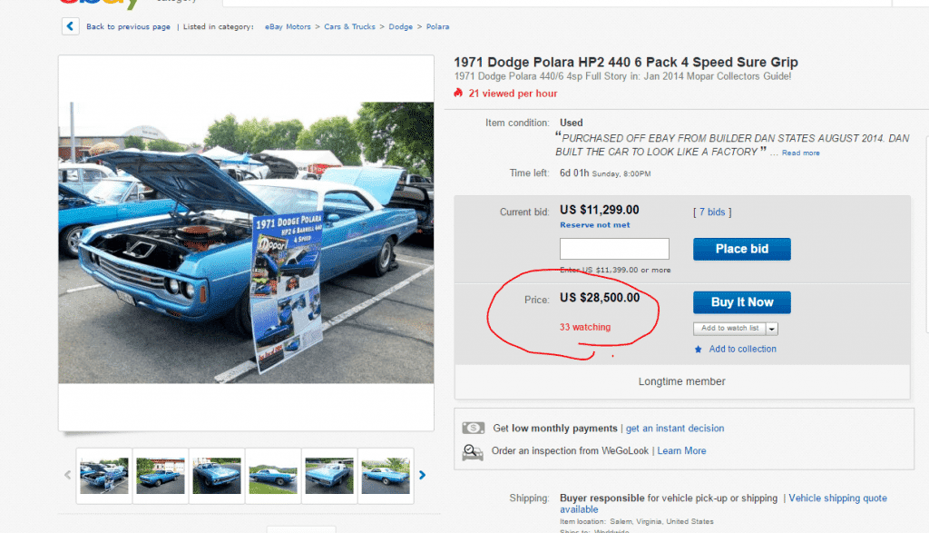
Task: Click the red flame viewed-per-hour icon
Action: point(459,94)
